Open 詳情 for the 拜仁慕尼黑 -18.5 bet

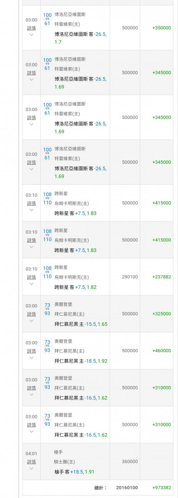click(31, 351)
